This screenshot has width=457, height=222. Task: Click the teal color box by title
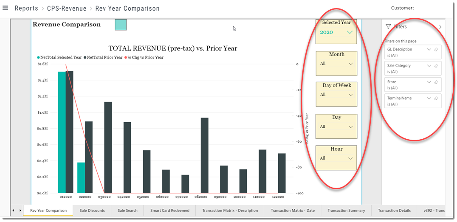pyautogui.click(x=121, y=25)
